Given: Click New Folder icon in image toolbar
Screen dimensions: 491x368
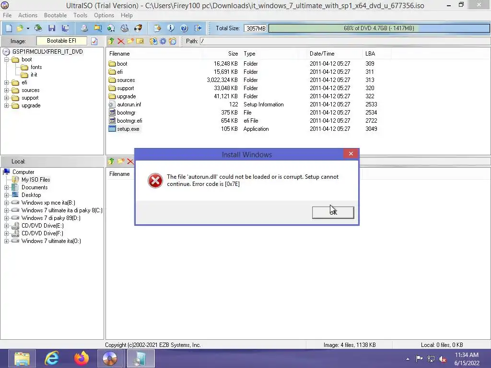Looking at the screenshot, I should point(130,41).
